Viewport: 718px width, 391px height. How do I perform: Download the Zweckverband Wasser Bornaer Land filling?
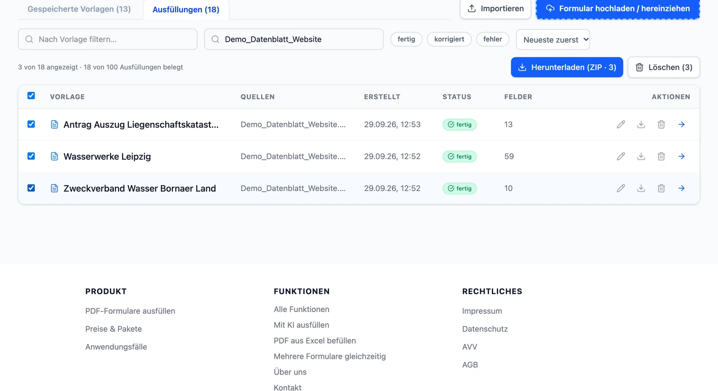tap(641, 188)
